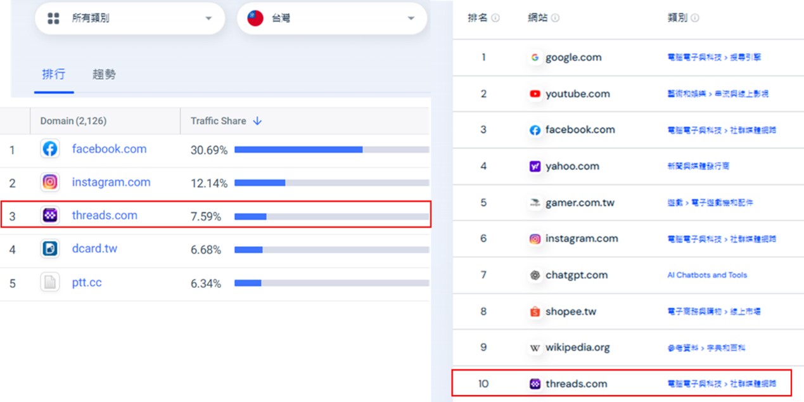
Task: Click info icon next to 排名 header
Action: 495,18
